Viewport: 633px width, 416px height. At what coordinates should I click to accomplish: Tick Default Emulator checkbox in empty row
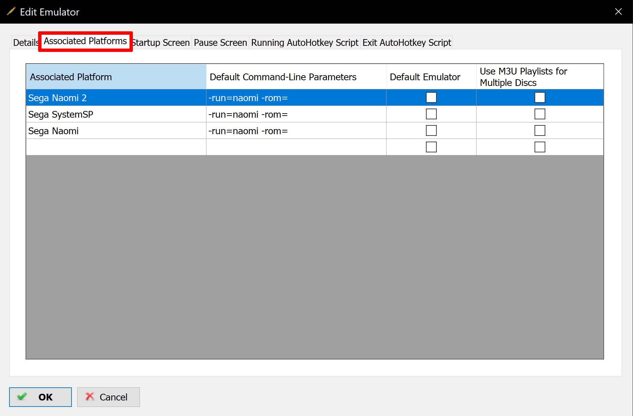[431, 147]
